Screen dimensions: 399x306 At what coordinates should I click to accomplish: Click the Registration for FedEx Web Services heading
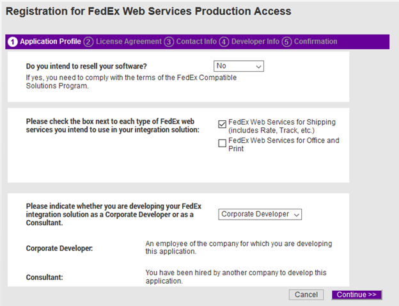pyautogui.click(x=148, y=12)
